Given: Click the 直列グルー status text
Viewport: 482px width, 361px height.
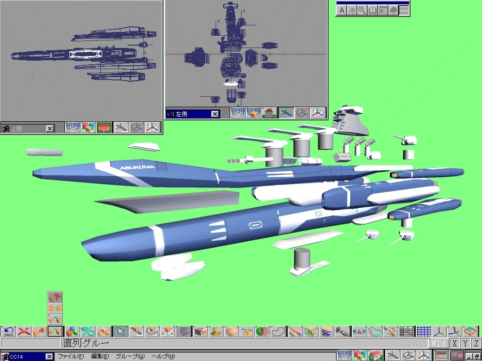Looking at the screenshot, I should 86,343.
